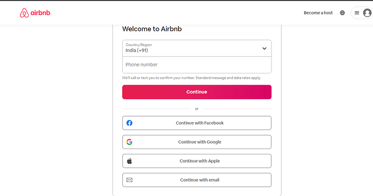Choose Continue with email
The width and height of the screenshot is (373, 196).
(197, 180)
